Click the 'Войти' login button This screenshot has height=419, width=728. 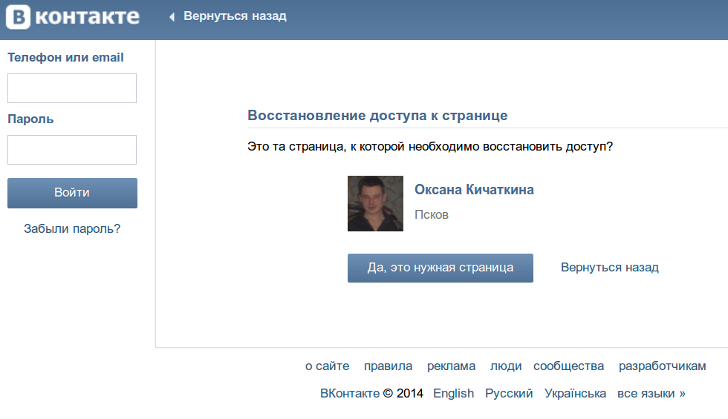[x=73, y=193]
